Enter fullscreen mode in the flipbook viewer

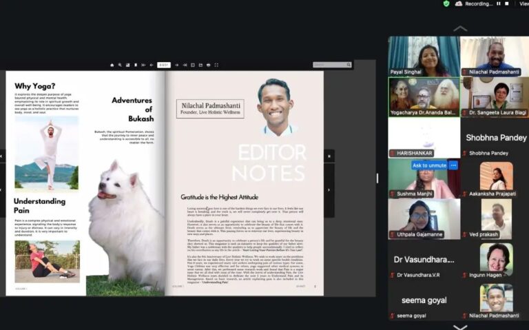point(216,65)
